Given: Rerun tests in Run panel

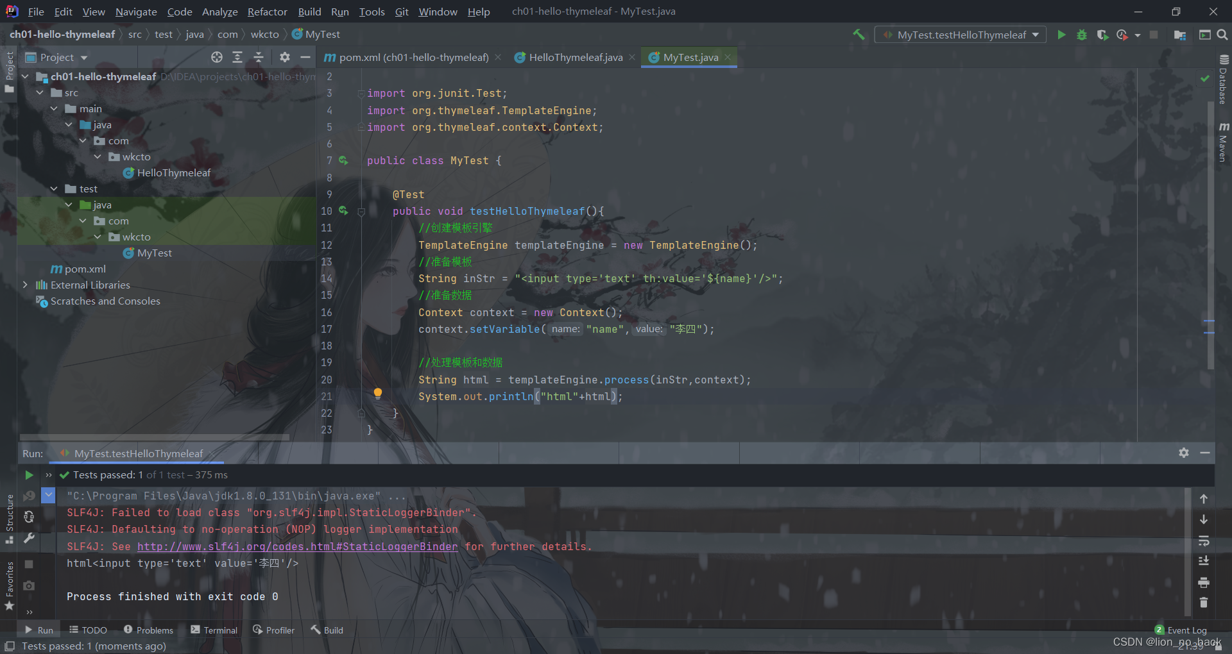Looking at the screenshot, I should point(29,475).
